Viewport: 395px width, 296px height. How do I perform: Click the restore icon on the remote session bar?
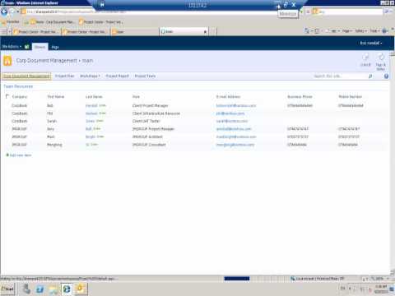pos(286,5)
